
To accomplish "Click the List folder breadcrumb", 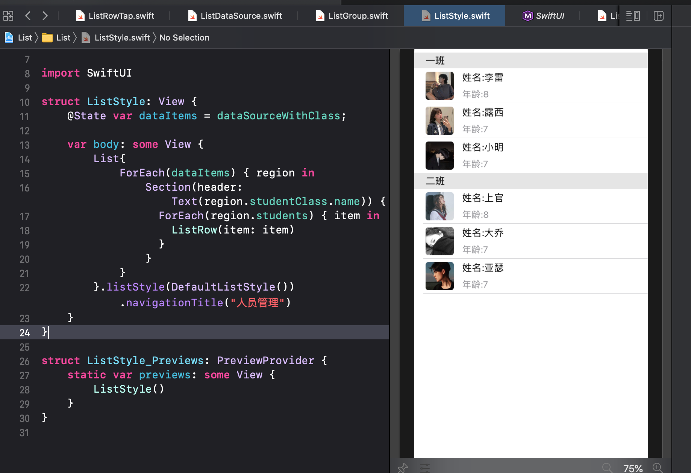I will (56, 38).
